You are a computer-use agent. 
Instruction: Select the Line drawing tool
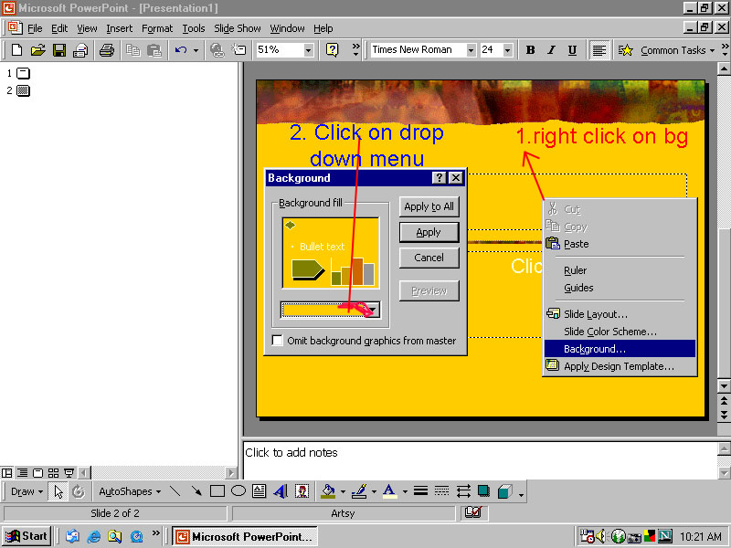click(x=175, y=491)
